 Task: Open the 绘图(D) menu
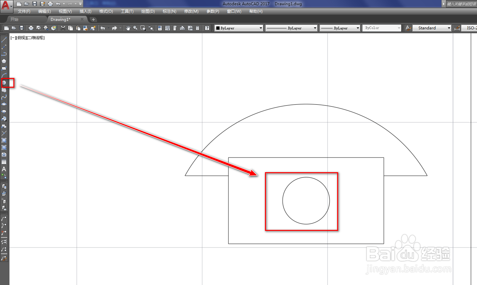(x=148, y=11)
